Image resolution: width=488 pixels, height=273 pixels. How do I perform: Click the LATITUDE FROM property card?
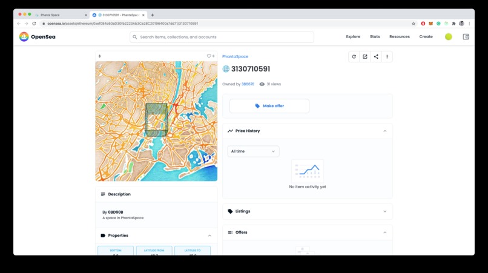(154, 251)
